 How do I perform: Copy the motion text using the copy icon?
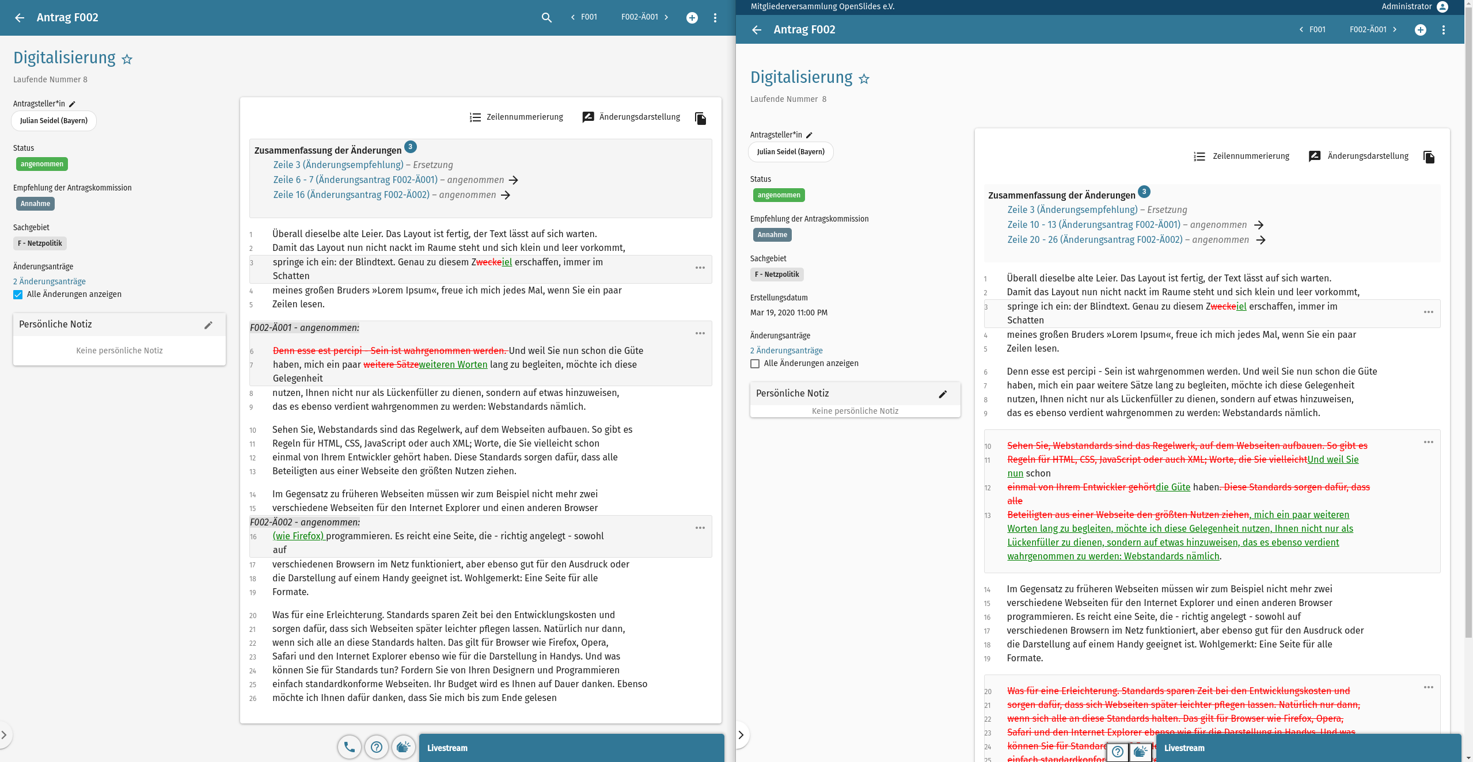pyautogui.click(x=700, y=117)
